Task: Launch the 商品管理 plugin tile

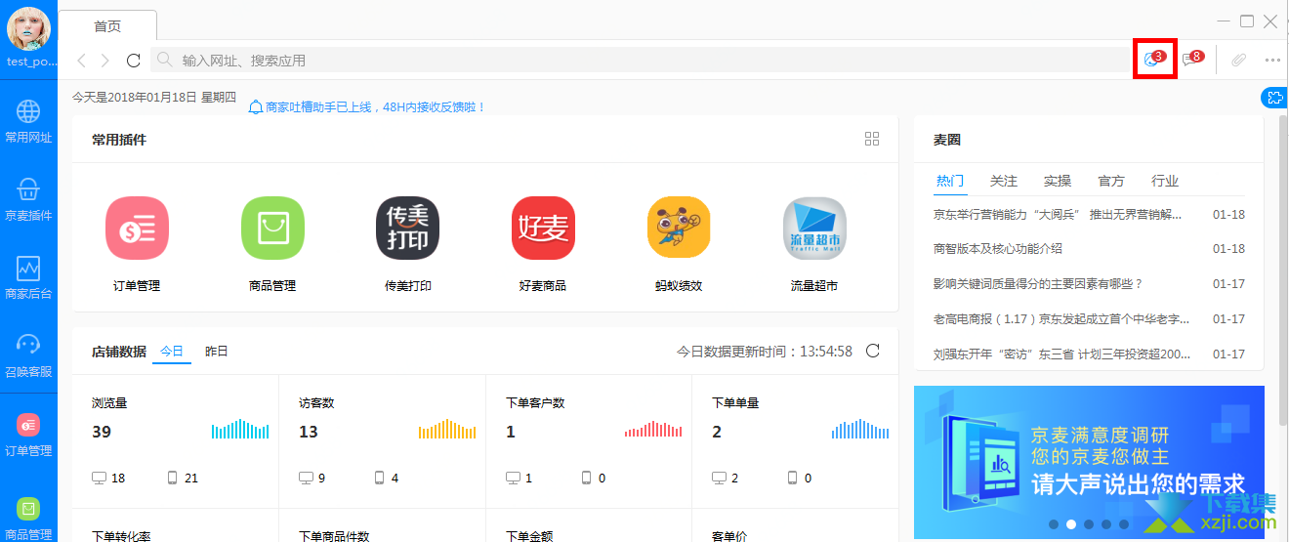Action: (272, 244)
